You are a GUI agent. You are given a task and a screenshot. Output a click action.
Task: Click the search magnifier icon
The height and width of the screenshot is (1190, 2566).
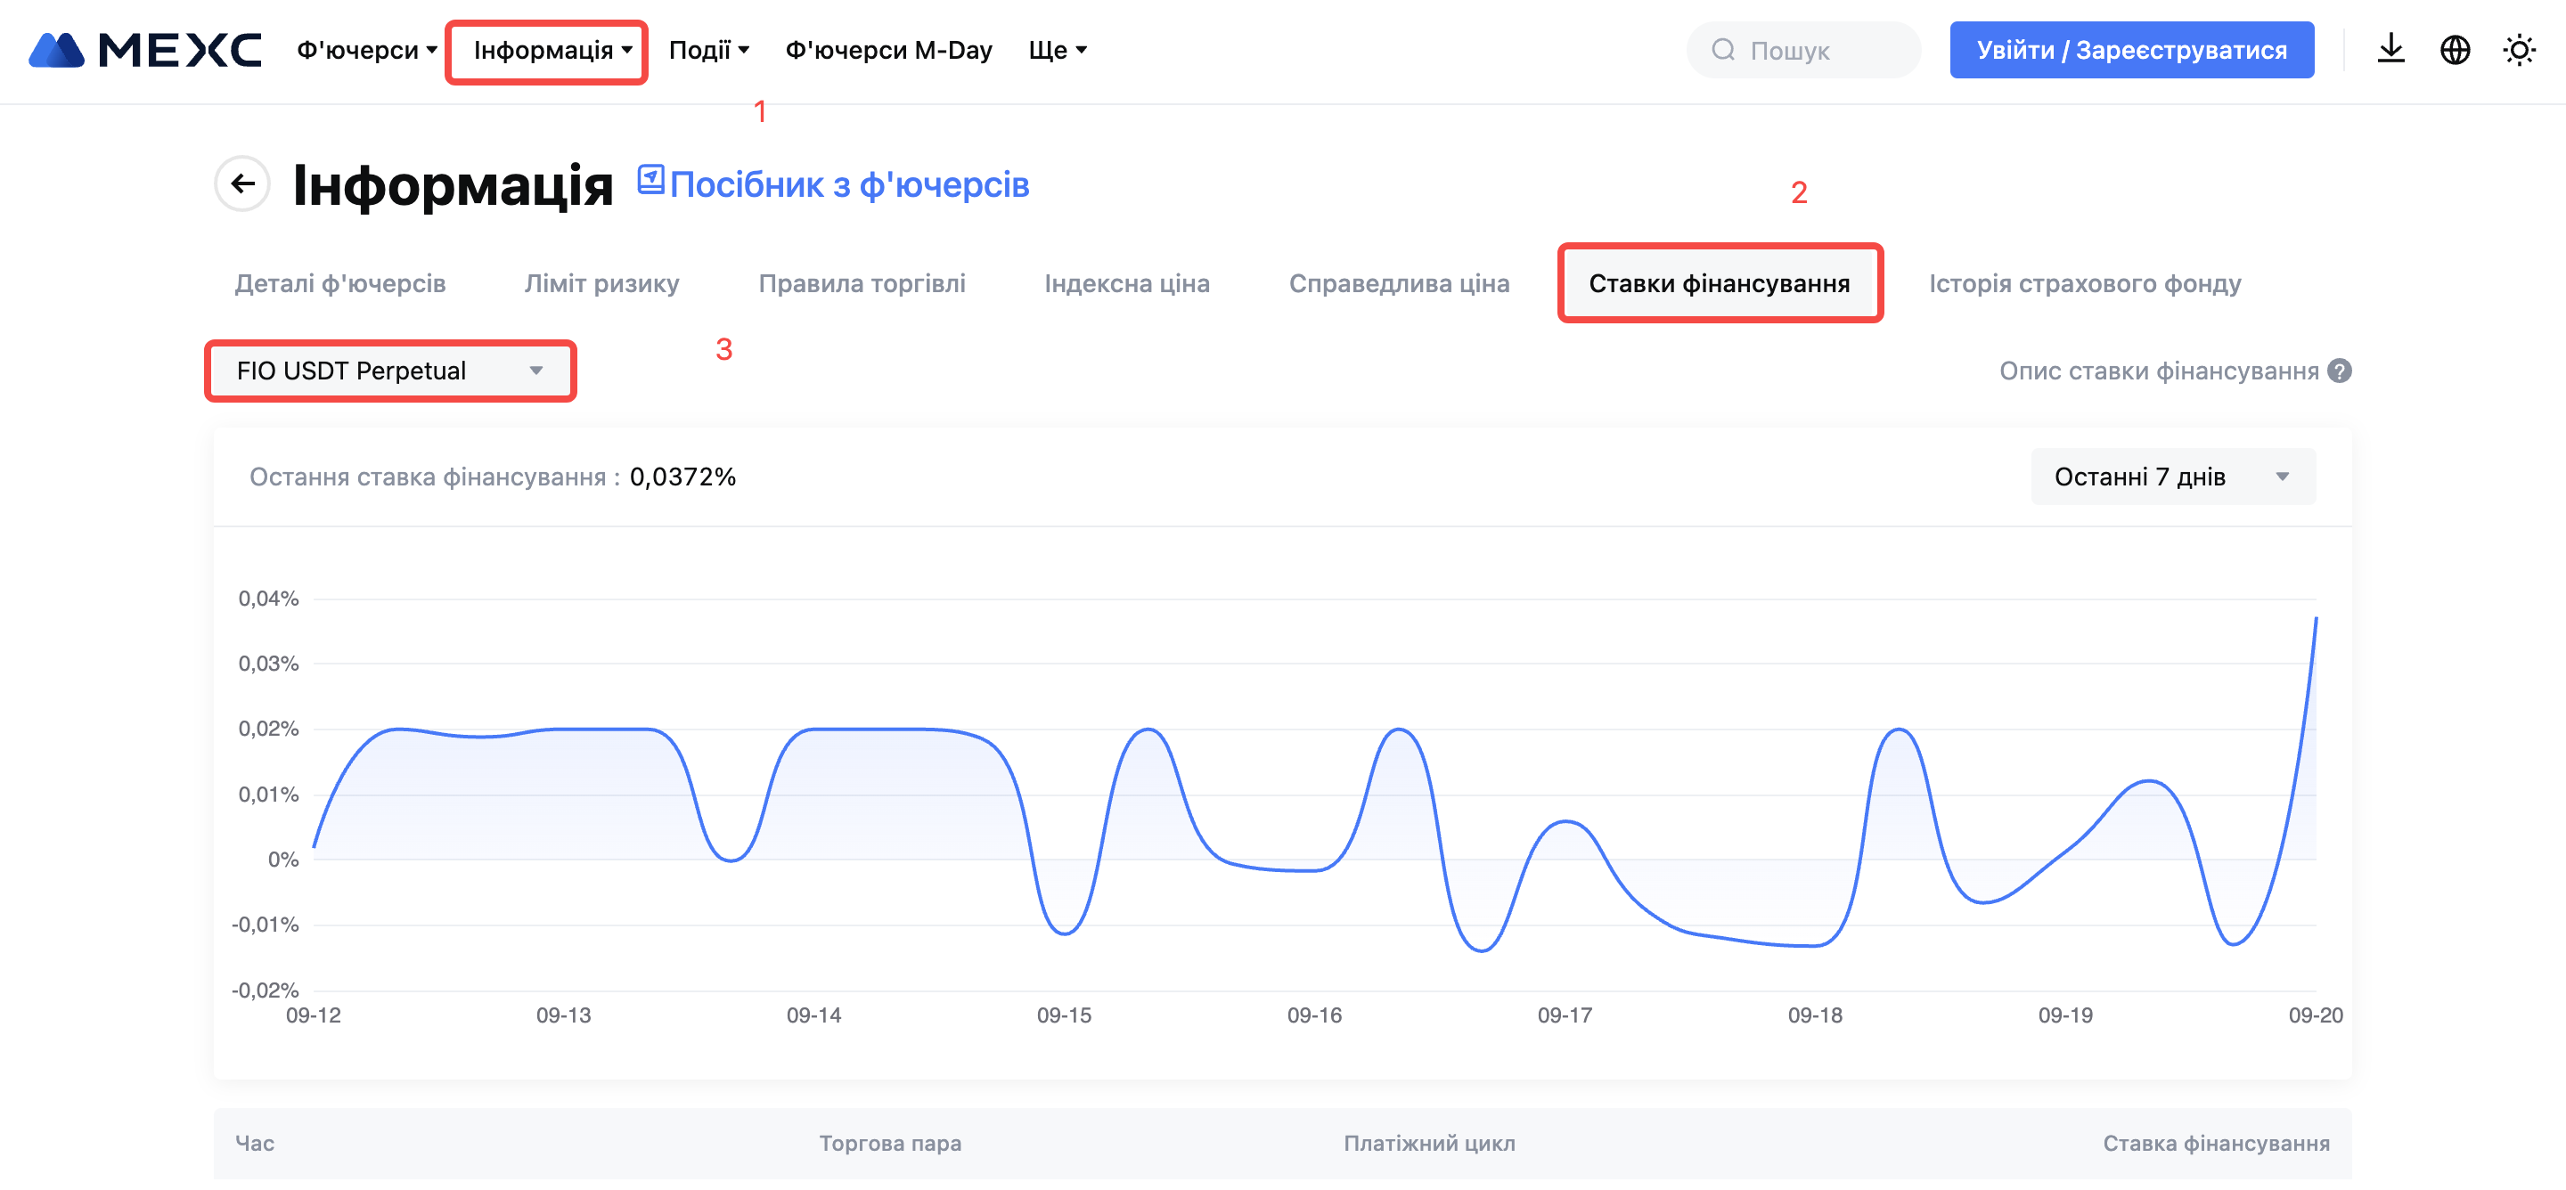(x=1722, y=50)
